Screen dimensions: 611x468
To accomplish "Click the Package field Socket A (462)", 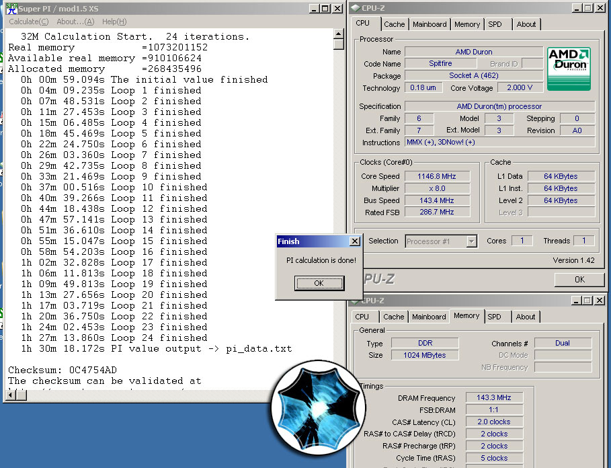I will (x=474, y=75).
